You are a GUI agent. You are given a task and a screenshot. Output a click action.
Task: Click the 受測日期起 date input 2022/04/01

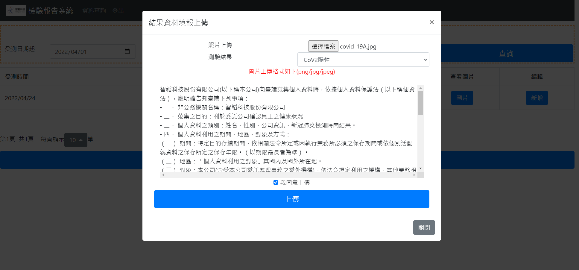coord(93,51)
